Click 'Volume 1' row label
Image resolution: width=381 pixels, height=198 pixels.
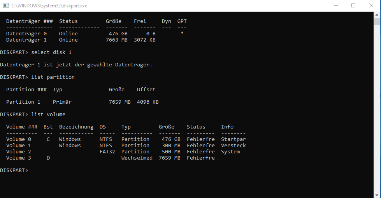click(x=18, y=146)
